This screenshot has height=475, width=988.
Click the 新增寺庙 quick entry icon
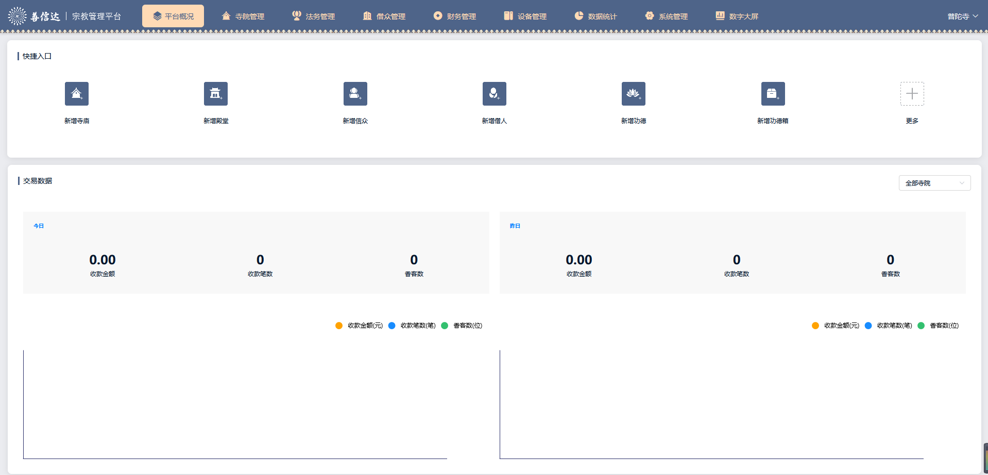tap(77, 94)
